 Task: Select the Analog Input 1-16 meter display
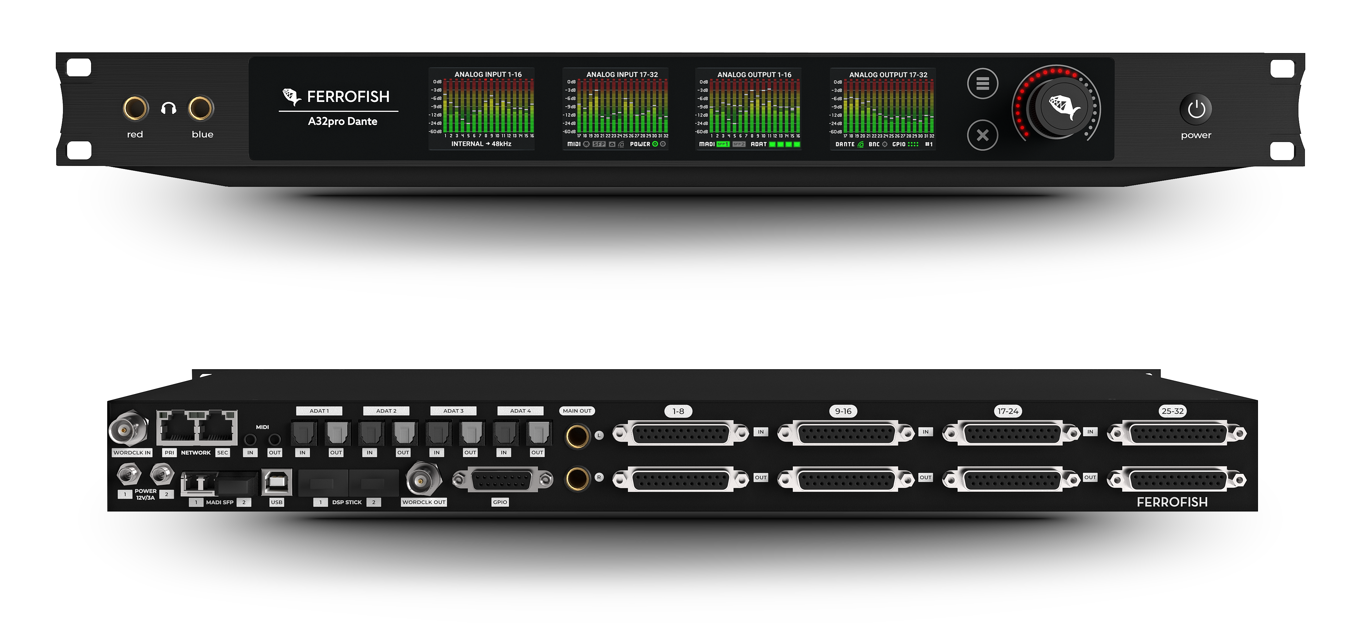click(x=482, y=108)
